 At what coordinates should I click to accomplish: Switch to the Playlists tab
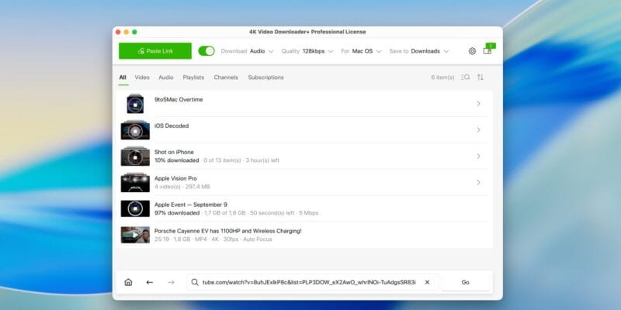(x=193, y=77)
